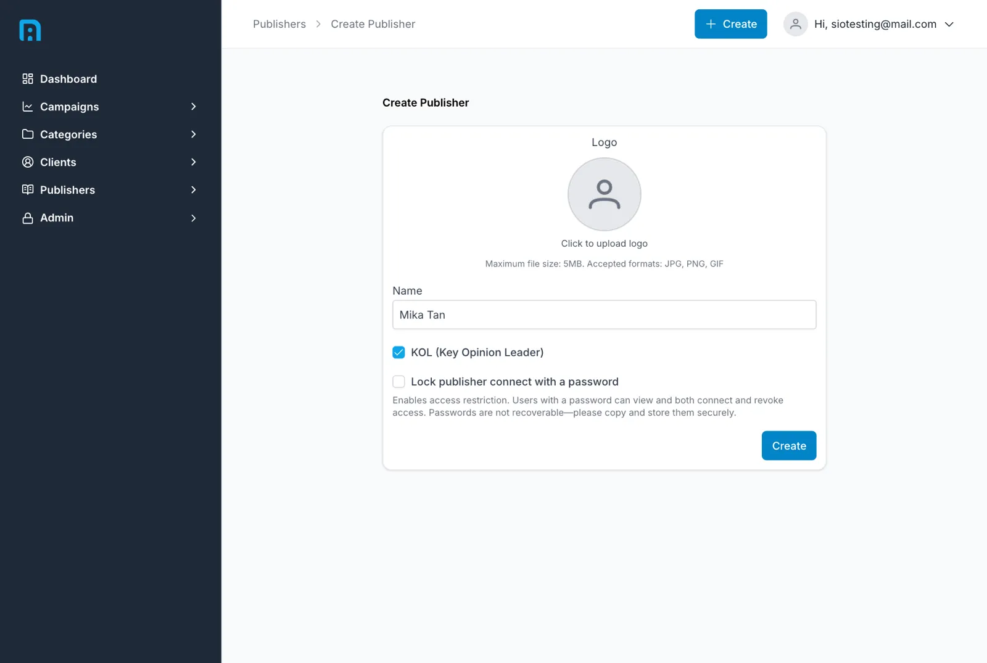Click the Maximum file size hint text
987x663 pixels.
pos(605,264)
